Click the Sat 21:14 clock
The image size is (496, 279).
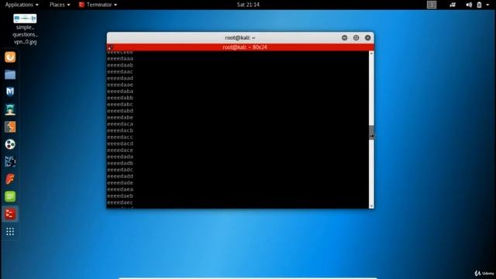(248, 5)
